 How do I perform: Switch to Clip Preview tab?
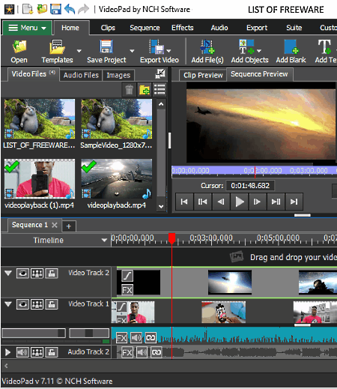pos(203,75)
